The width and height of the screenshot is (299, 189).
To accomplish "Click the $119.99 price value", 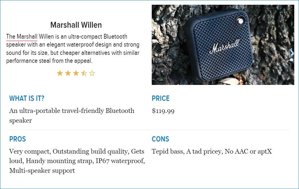I will (163, 111).
